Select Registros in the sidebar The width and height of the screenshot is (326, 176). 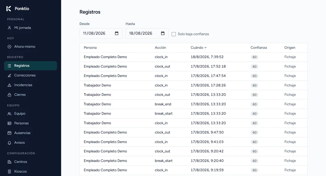[31, 66]
